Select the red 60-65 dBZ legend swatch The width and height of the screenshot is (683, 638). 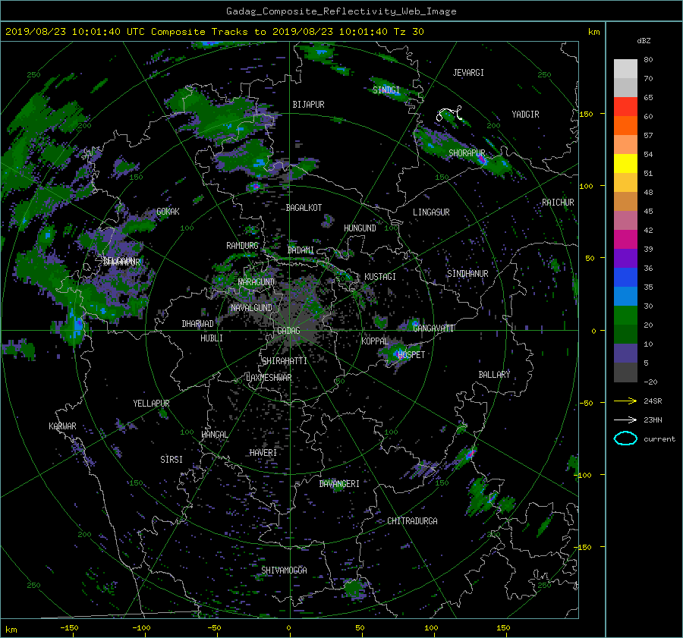[625, 107]
